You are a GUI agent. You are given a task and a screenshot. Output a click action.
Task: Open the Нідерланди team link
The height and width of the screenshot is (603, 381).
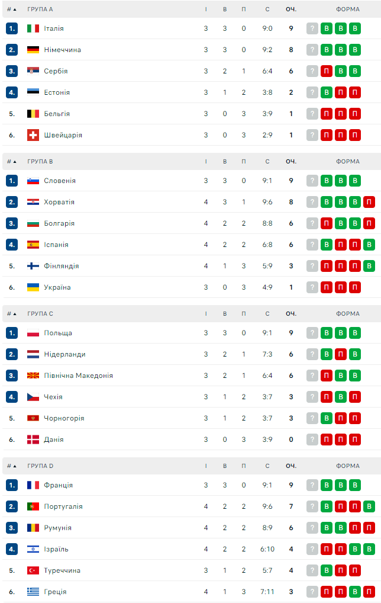[64, 354]
